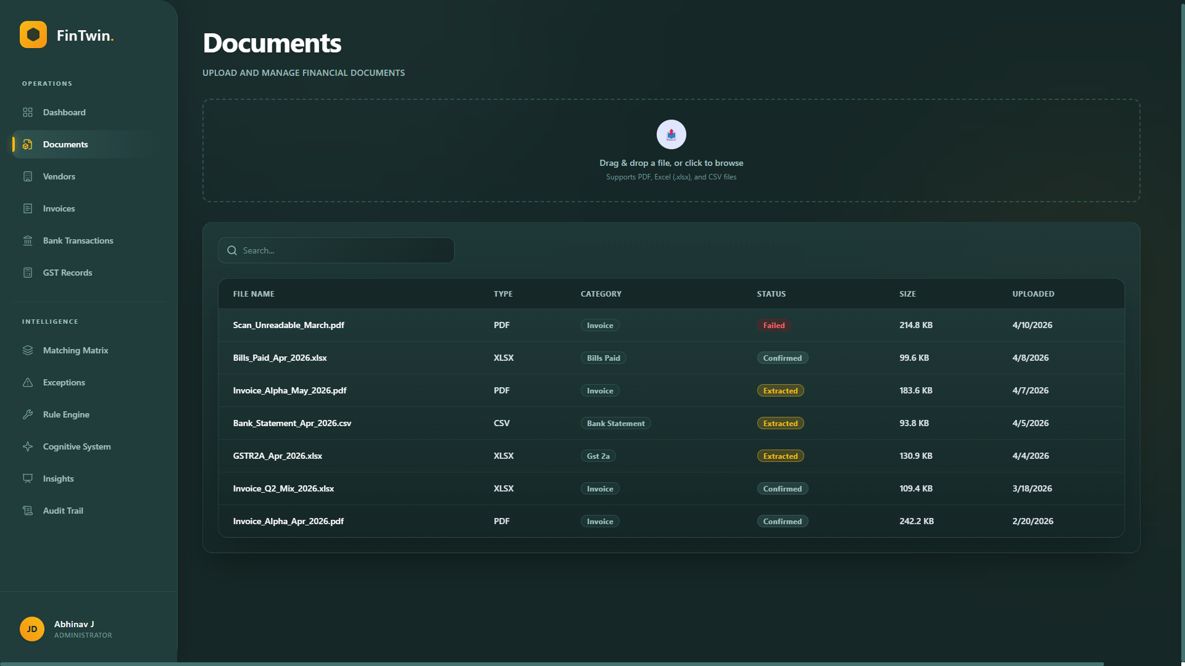Click the JD user avatar
This screenshot has width=1185, height=666.
(32, 629)
